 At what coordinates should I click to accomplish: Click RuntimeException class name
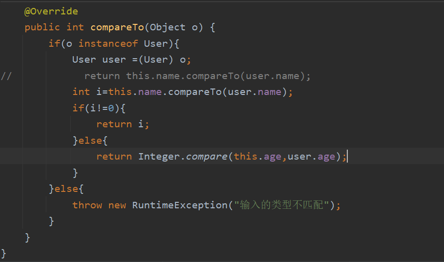coord(180,205)
